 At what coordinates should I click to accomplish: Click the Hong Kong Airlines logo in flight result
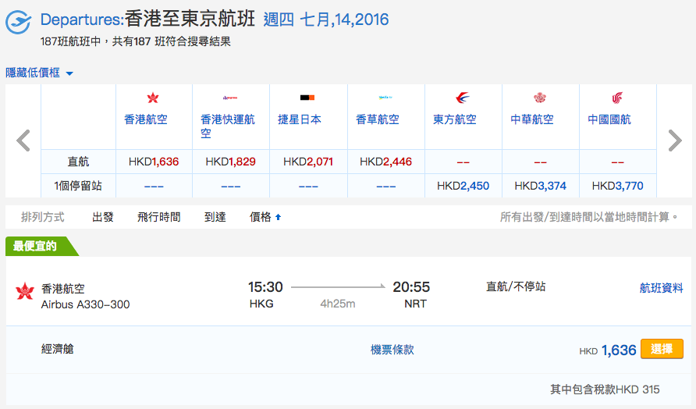25,291
